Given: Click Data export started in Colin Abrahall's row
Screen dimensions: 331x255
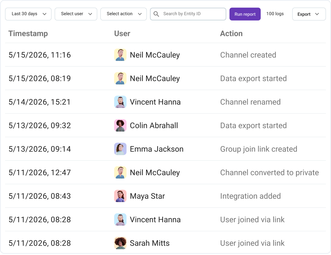Looking at the screenshot, I should pyautogui.click(x=253, y=126).
